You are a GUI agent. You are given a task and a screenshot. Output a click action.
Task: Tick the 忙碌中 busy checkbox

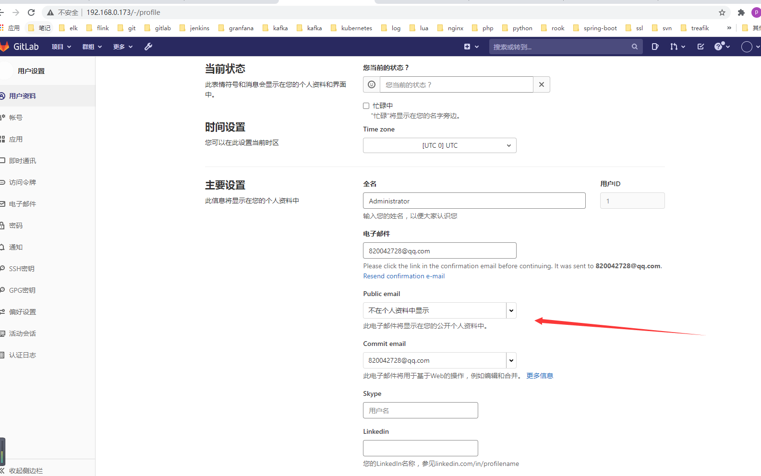(366, 106)
